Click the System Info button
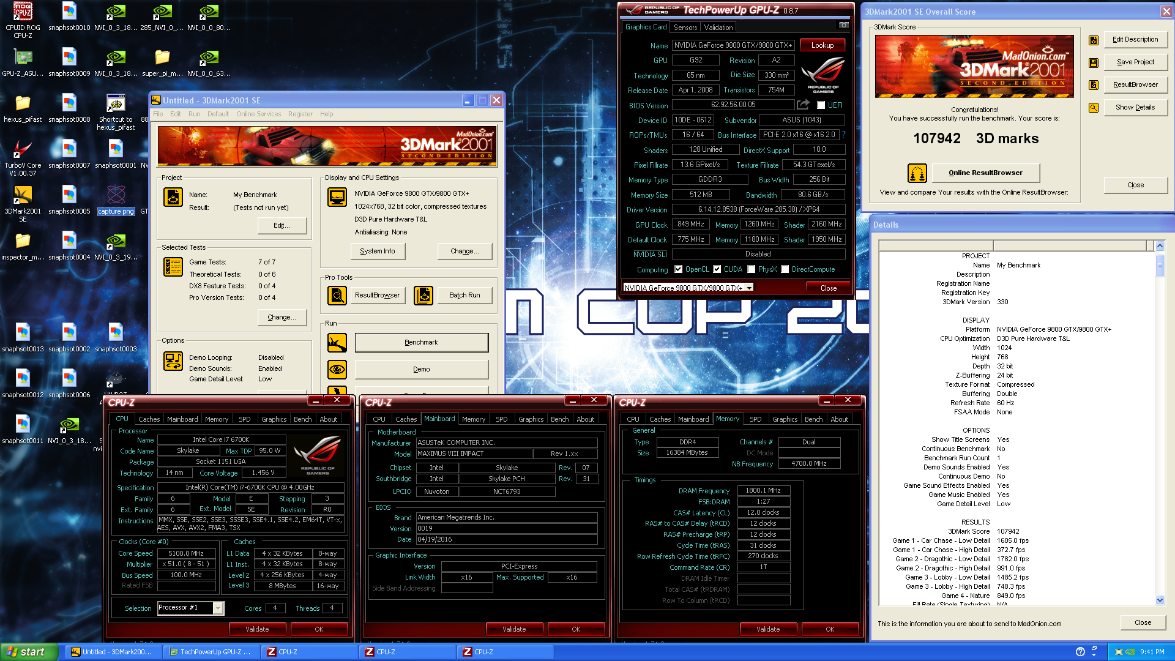Screen dimensions: 1175x661 pyautogui.click(x=378, y=251)
